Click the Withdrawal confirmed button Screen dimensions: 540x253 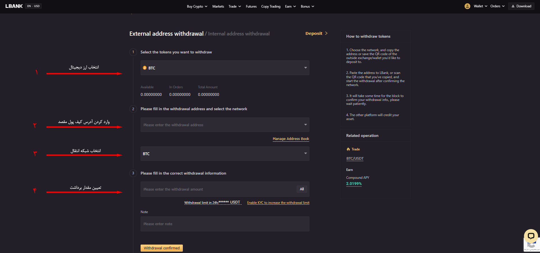click(162, 248)
